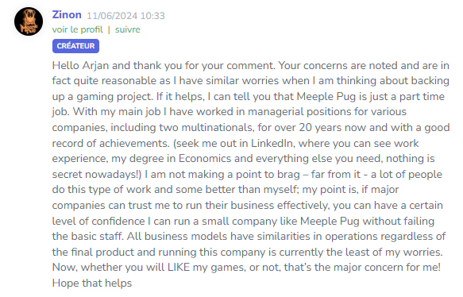The width and height of the screenshot is (463, 297).
Task: Open Zinon's Meeple Pug avatar
Action: (29, 21)
